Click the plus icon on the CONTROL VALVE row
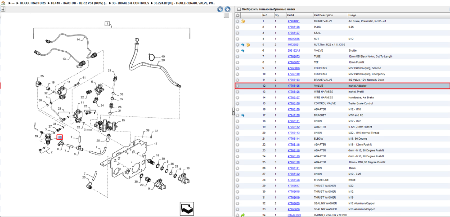The image size is (450, 217). [x=238, y=103]
